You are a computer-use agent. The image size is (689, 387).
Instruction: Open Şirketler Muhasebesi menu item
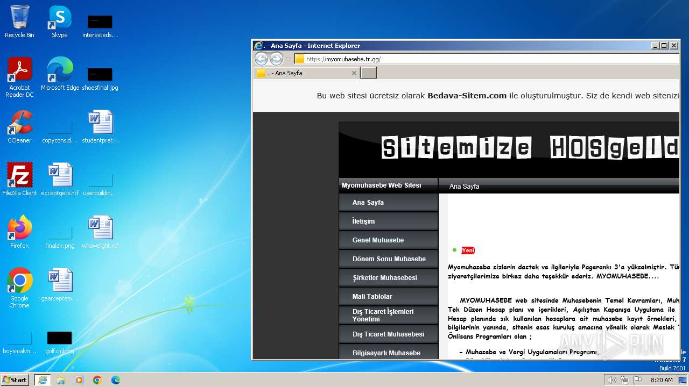[x=388, y=278]
